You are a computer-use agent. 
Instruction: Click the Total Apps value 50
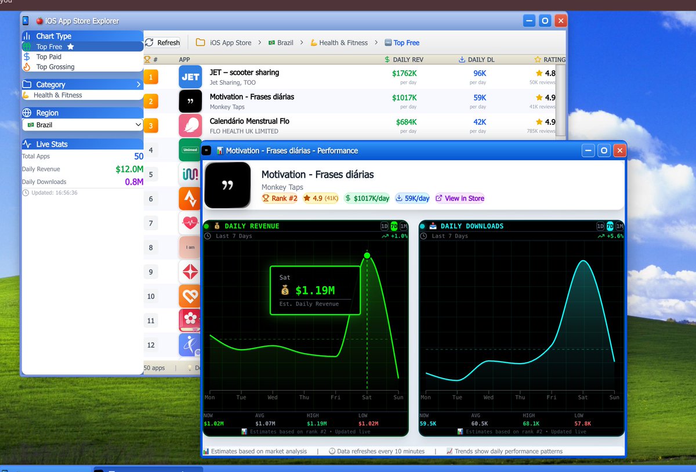tap(139, 156)
